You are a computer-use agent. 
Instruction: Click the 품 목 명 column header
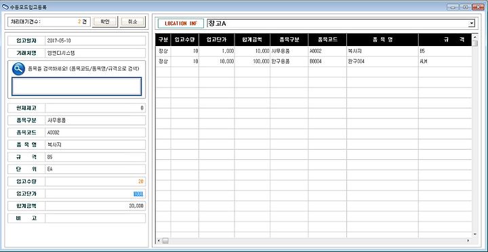tap(382, 40)
